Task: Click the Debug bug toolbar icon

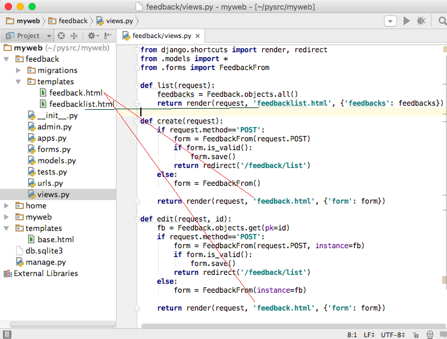Action: coord(421,21)
